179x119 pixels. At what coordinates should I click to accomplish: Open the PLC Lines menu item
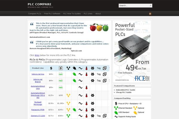[88, 14]
